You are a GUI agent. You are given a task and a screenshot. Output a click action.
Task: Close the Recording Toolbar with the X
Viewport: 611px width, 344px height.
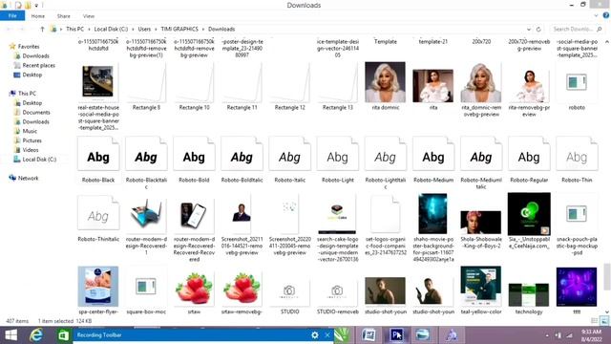[327, 335]
